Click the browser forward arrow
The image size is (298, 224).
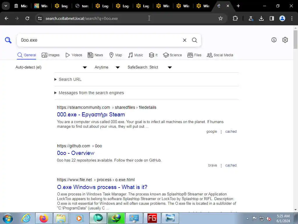point(17,18)
